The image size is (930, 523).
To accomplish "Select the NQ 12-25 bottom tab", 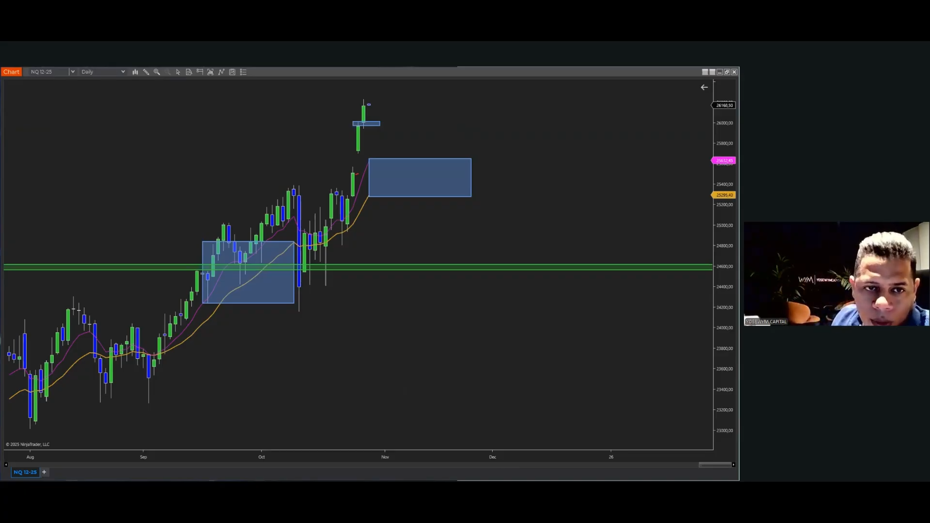I will pos(25,472).
